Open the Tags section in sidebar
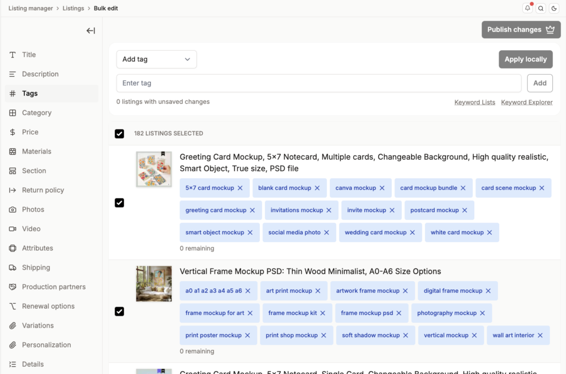The height and width of the screenshot is (374, 566). pyautogui.click(x=51, y=93)
